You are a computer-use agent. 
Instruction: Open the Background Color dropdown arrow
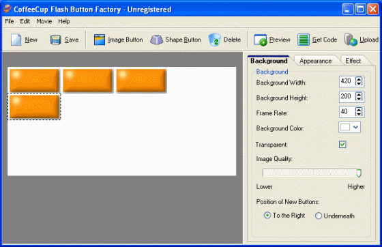[x=355, y=127]
